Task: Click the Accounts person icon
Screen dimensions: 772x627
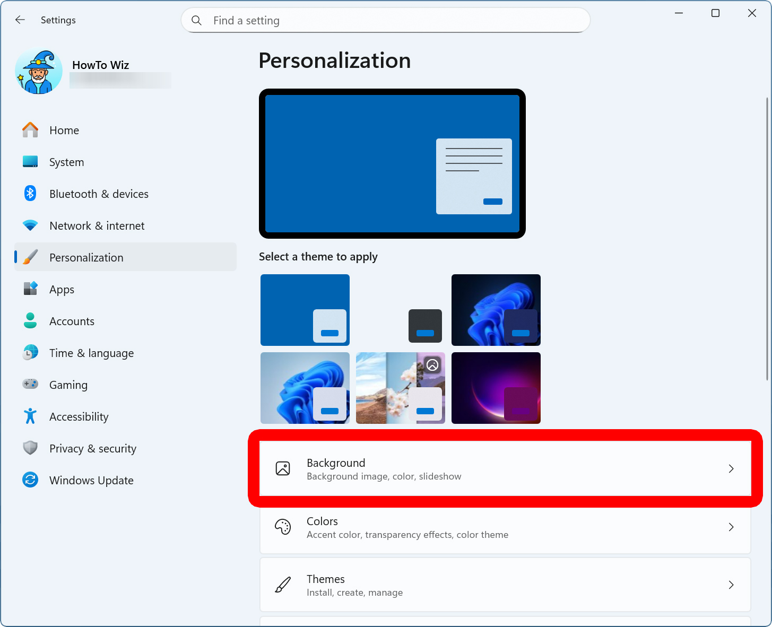Action: point(30,321)
